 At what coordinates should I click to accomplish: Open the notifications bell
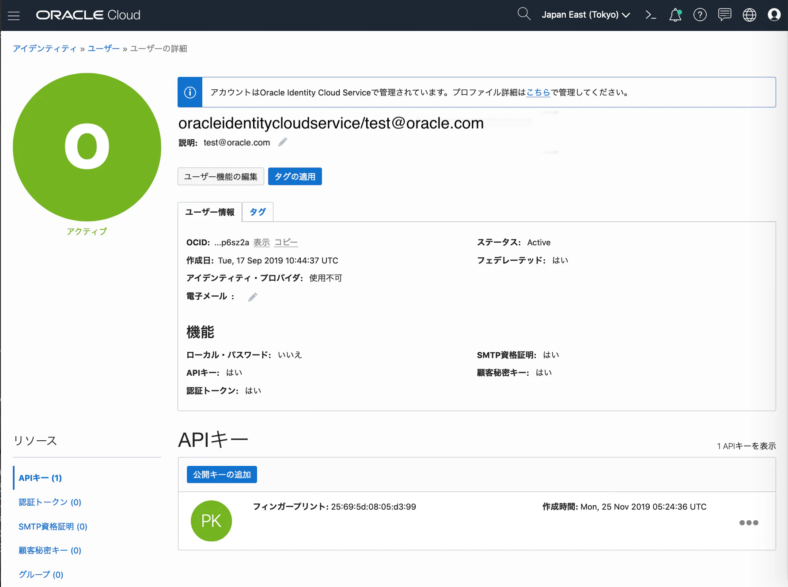[675, 15]
